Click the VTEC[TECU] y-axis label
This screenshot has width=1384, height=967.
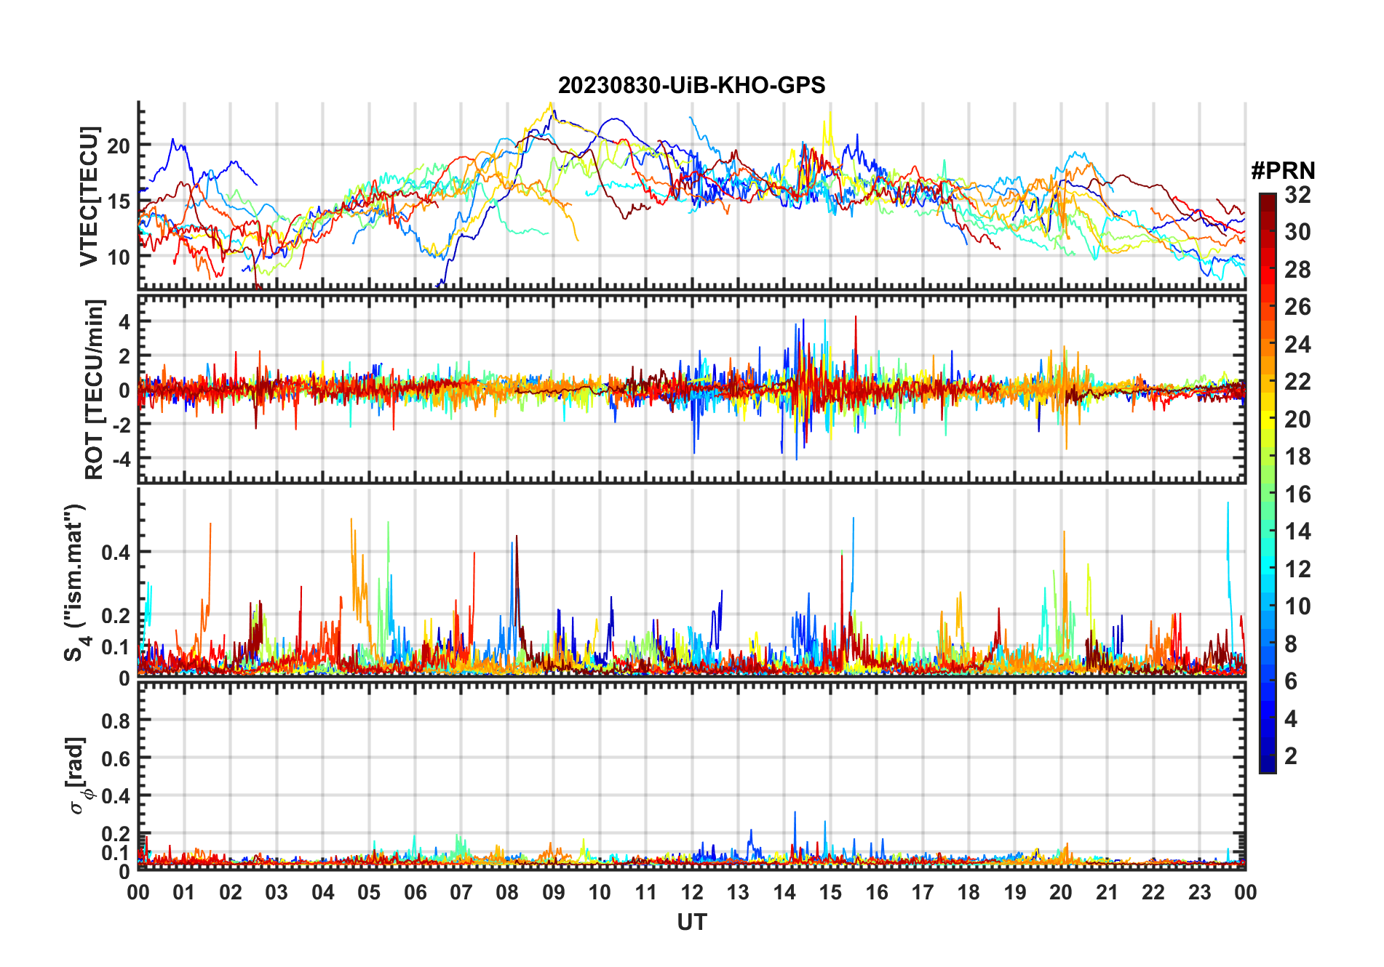coord(89,196)
